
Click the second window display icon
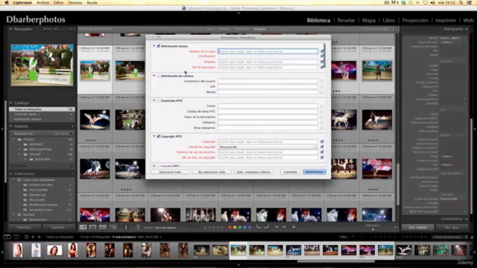click(16, 237)
